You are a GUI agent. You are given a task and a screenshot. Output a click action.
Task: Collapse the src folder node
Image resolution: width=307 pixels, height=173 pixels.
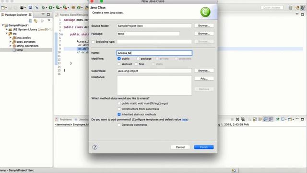pyautogui.click(x=6, y=33)
